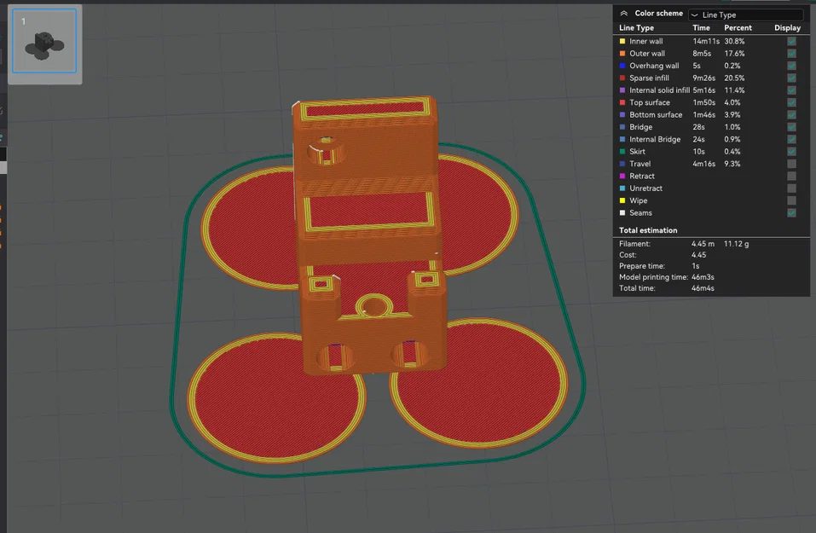The width and height of the screenshot is (816, 533).
Task: Click the Percent column header
Action: [x=738, y=27]
